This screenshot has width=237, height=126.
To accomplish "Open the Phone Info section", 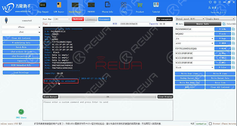I will [107, 8].
